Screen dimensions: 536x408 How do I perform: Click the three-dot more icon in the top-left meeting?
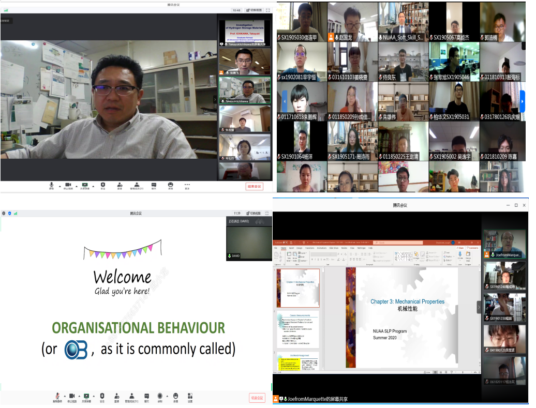pos(187,186)
